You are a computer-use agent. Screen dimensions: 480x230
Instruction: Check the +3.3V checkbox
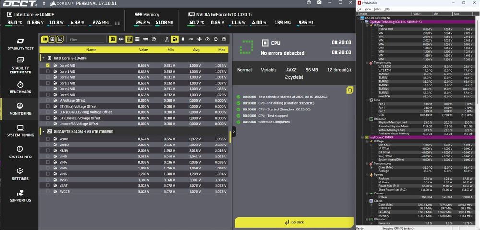[x=48, y=151]
